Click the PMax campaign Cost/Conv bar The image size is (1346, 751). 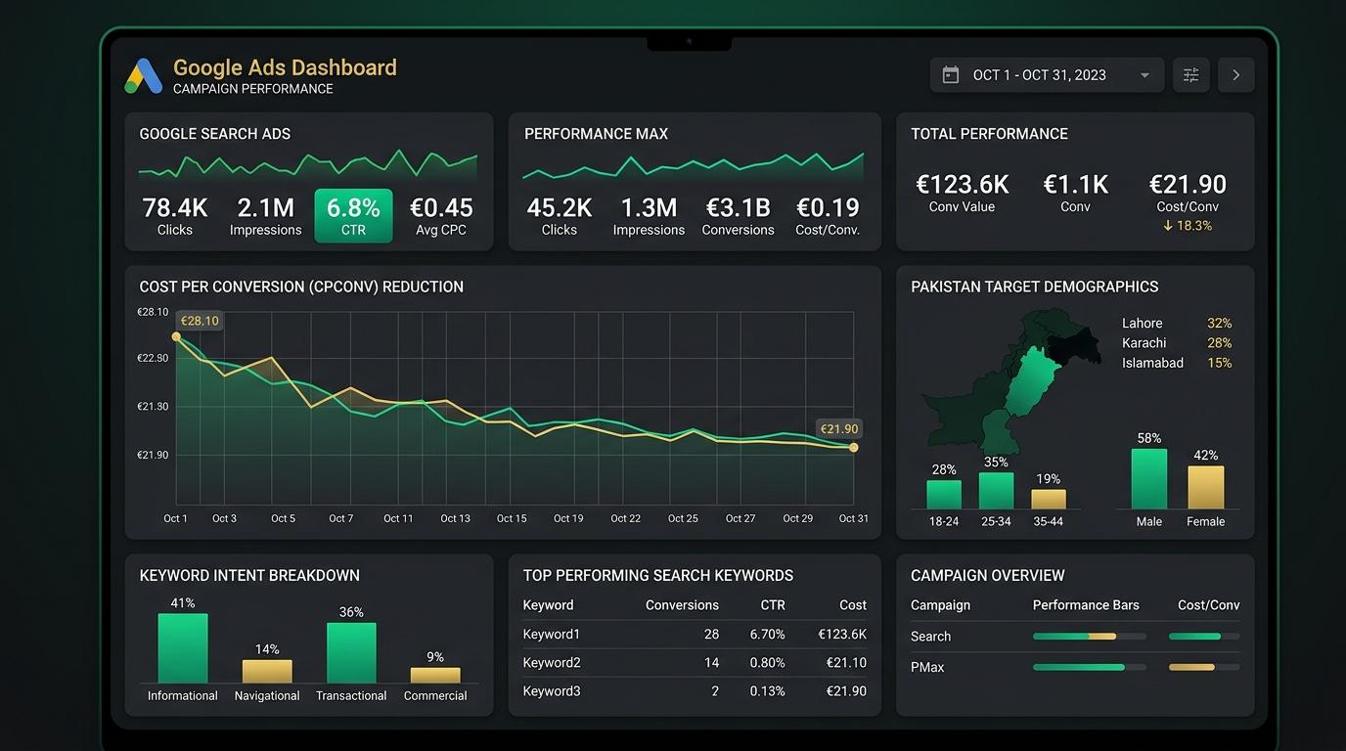click(x=1204, y=667)
